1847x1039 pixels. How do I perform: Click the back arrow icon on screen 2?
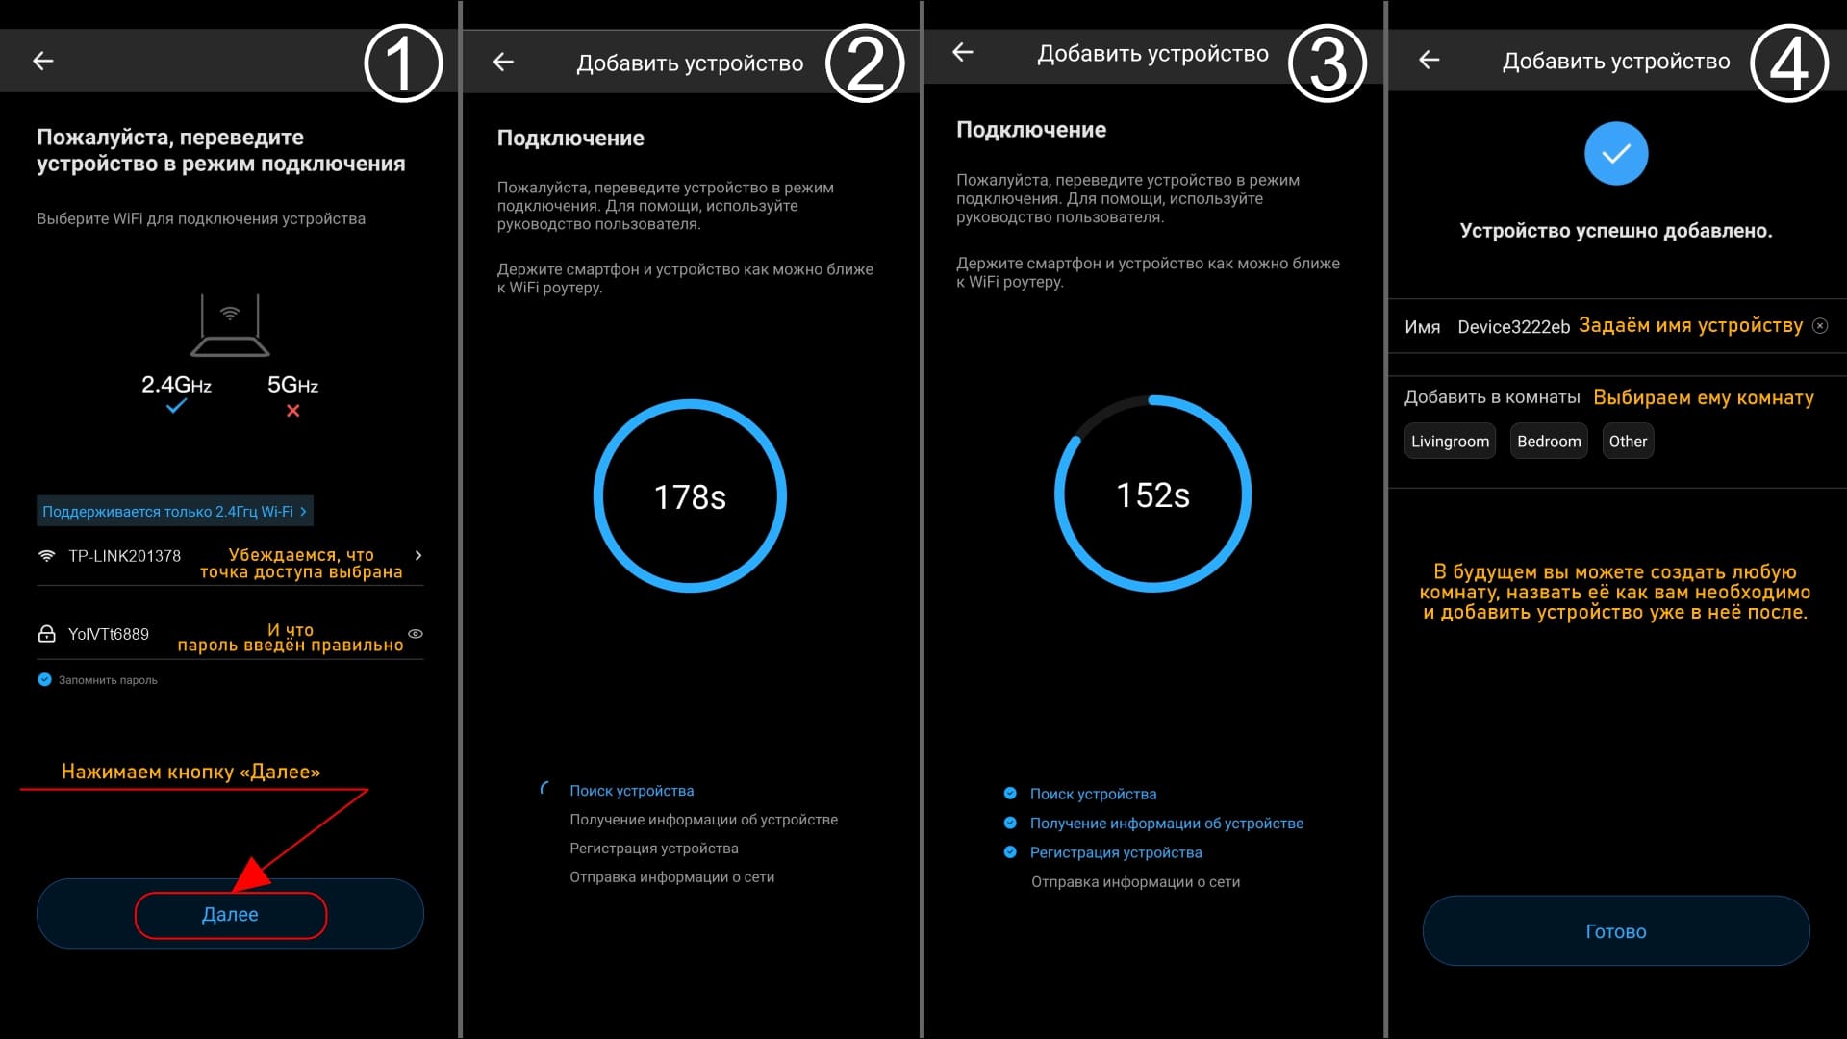(x=505, y=60)
